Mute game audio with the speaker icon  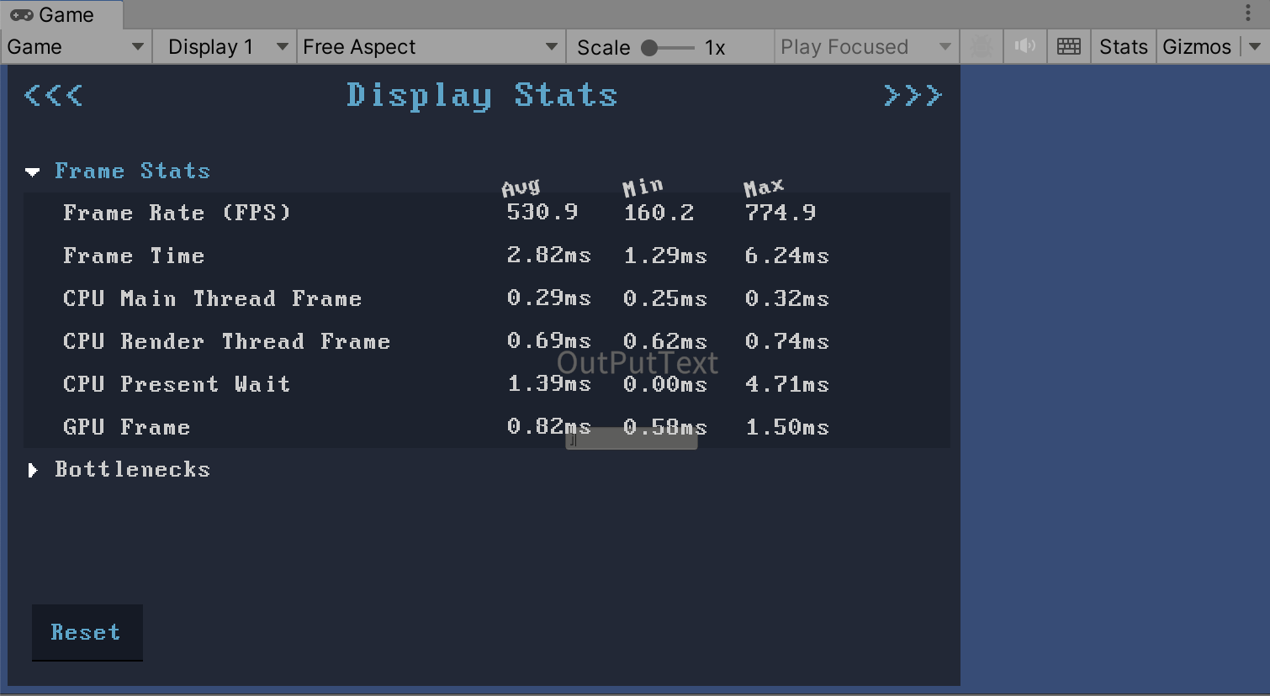(1024, 46)
